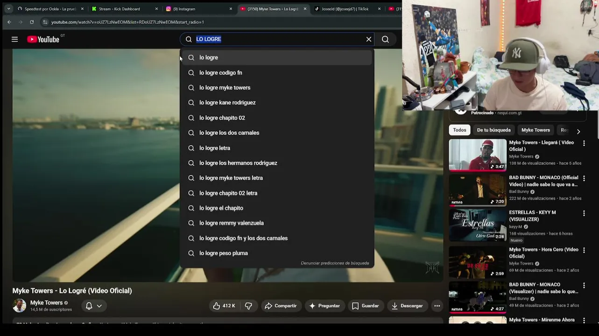Close the Instagram tab
This screenshot has height=336, width=599.
[231, 9]
